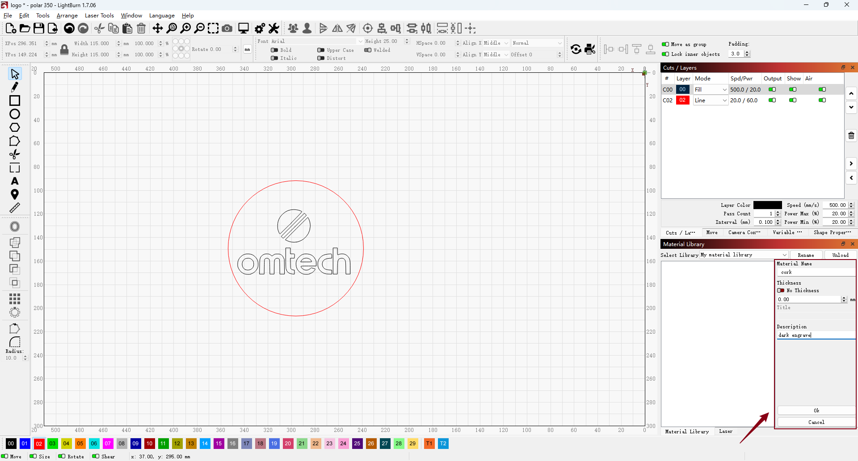
Task: Open Device Settings wrench icon
Action: [274, 28]
